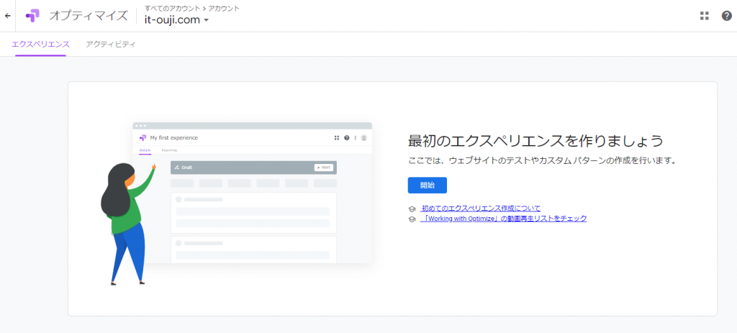Click the graduation cap icon beside Working with Optimize
This screenshot has height=333, width=737.
click(x=412, y=219)
